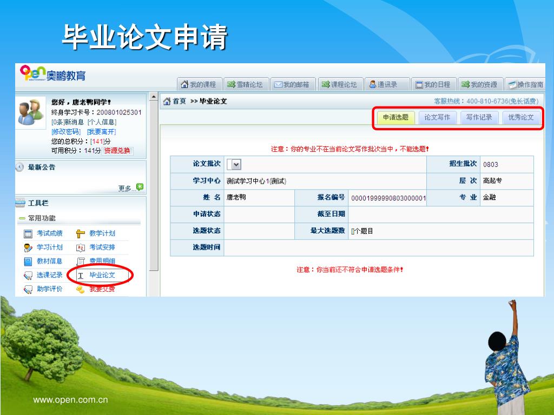Click the 客服热线 phone number text

click(x=486, y=101)
